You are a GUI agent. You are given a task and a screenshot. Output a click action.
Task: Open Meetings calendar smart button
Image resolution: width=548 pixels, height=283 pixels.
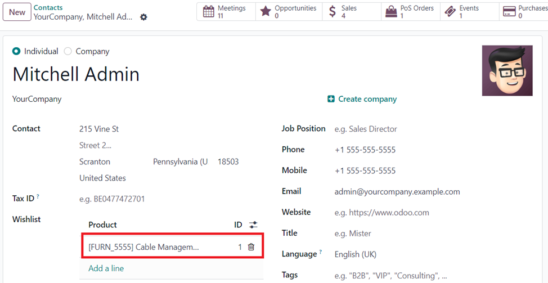click(226, 11)
